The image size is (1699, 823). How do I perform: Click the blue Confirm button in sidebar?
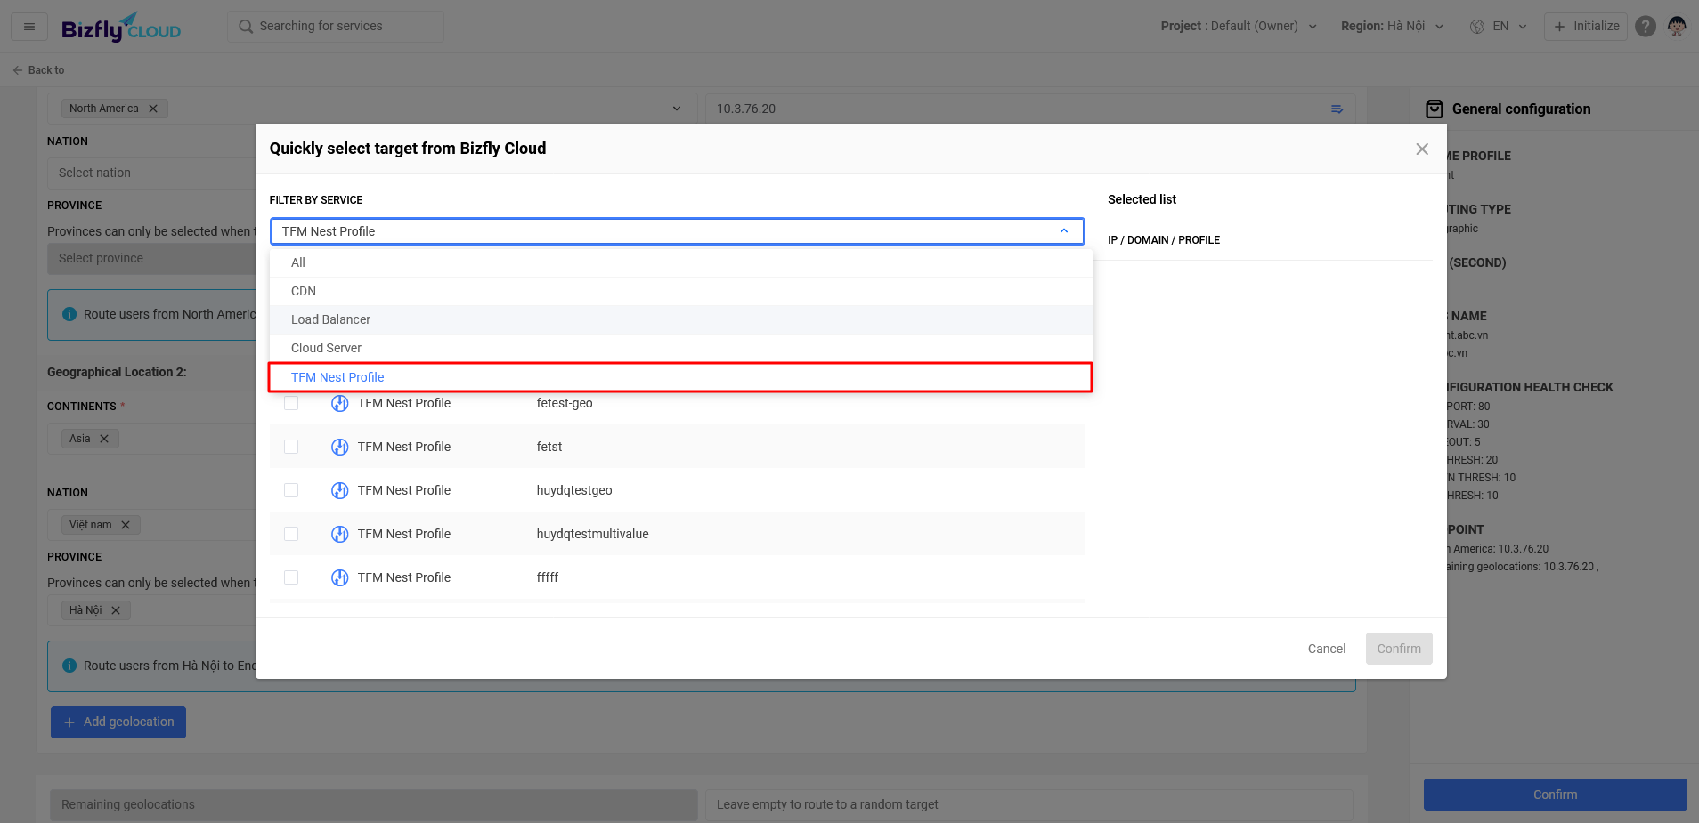(x=1555, y=795)
